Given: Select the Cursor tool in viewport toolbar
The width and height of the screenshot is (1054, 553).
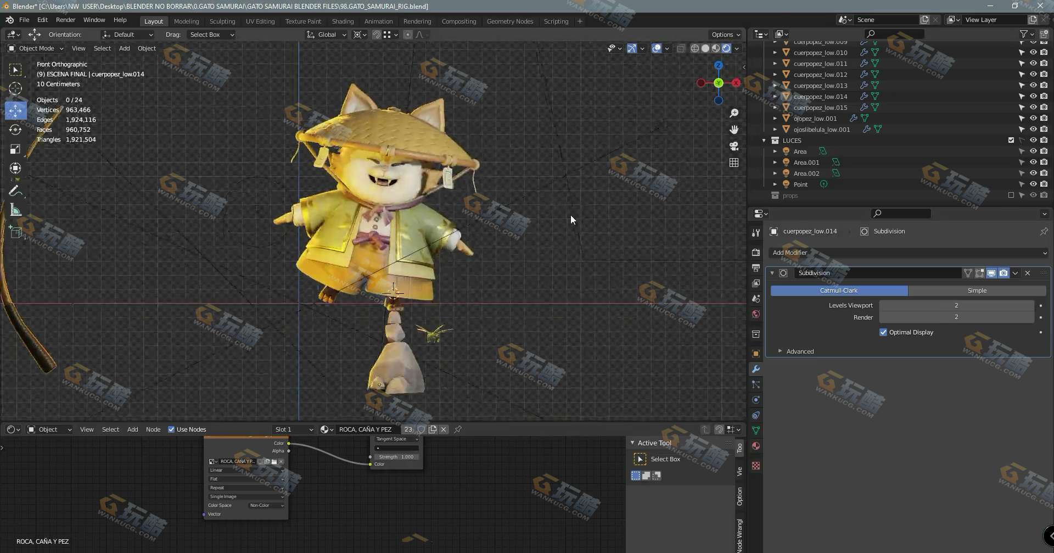Looking at the screenshot, I should click(x=15, y=89).
